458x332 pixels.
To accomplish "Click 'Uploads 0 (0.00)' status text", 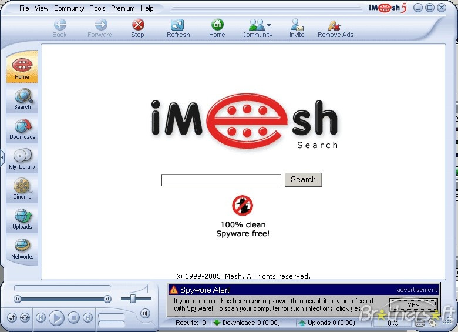I will [331, 323].
